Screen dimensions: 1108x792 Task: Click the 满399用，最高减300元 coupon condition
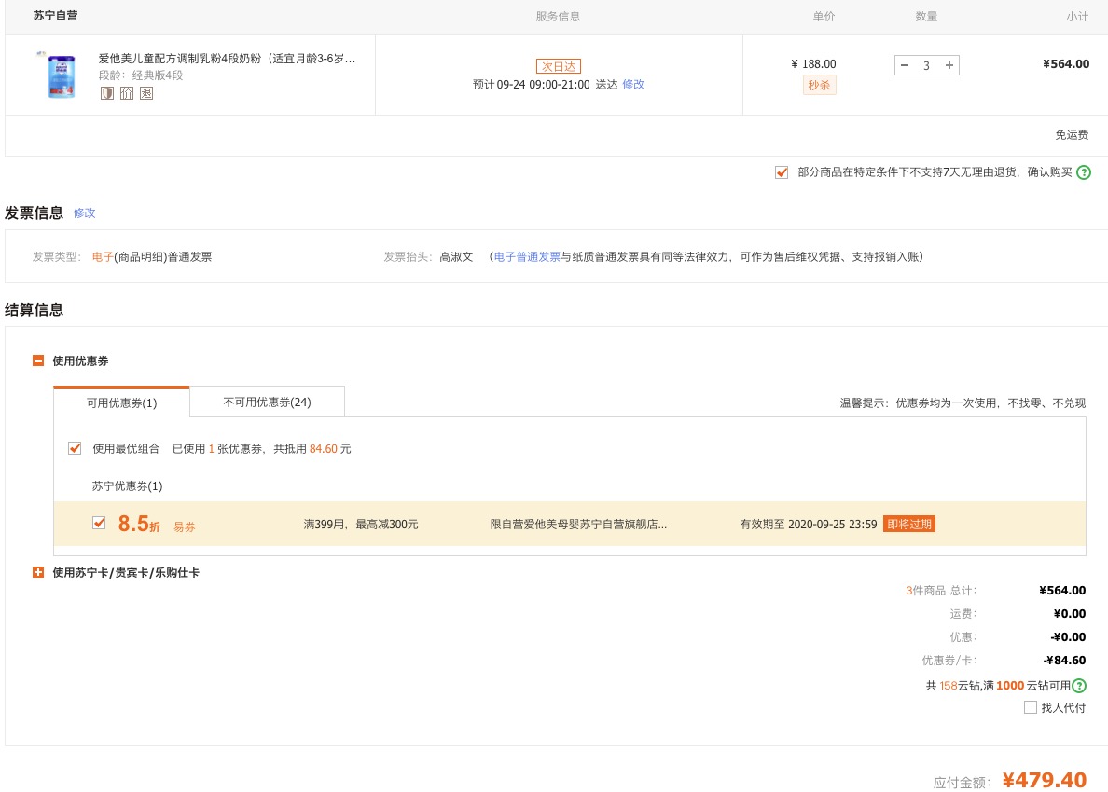(x=361, y=525)
